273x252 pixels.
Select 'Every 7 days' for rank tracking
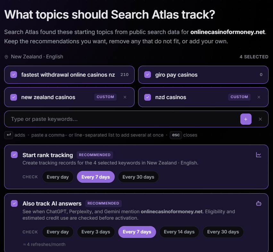pos(96,177)
